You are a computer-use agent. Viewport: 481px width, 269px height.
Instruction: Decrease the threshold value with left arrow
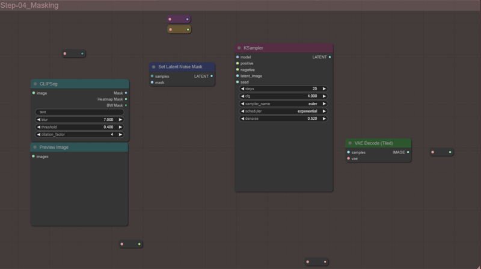tap(38, 127)
